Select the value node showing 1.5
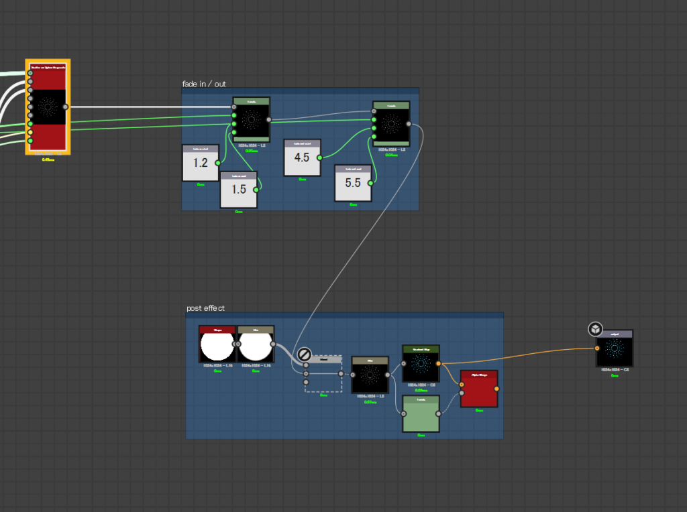The width and height of the screenshot is (687, 512). (238, 190)
